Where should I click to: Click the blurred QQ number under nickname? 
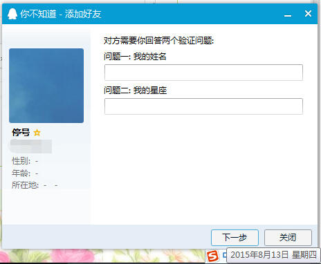[31, 146]
